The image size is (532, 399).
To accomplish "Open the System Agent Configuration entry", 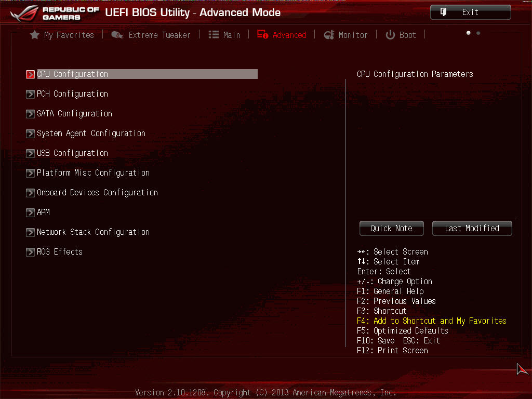I will click(91, 134).
